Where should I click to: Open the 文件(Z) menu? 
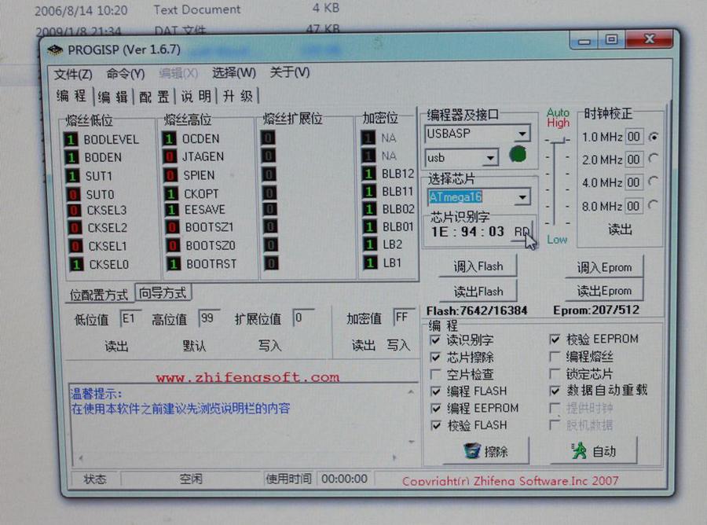coord(72,73)
